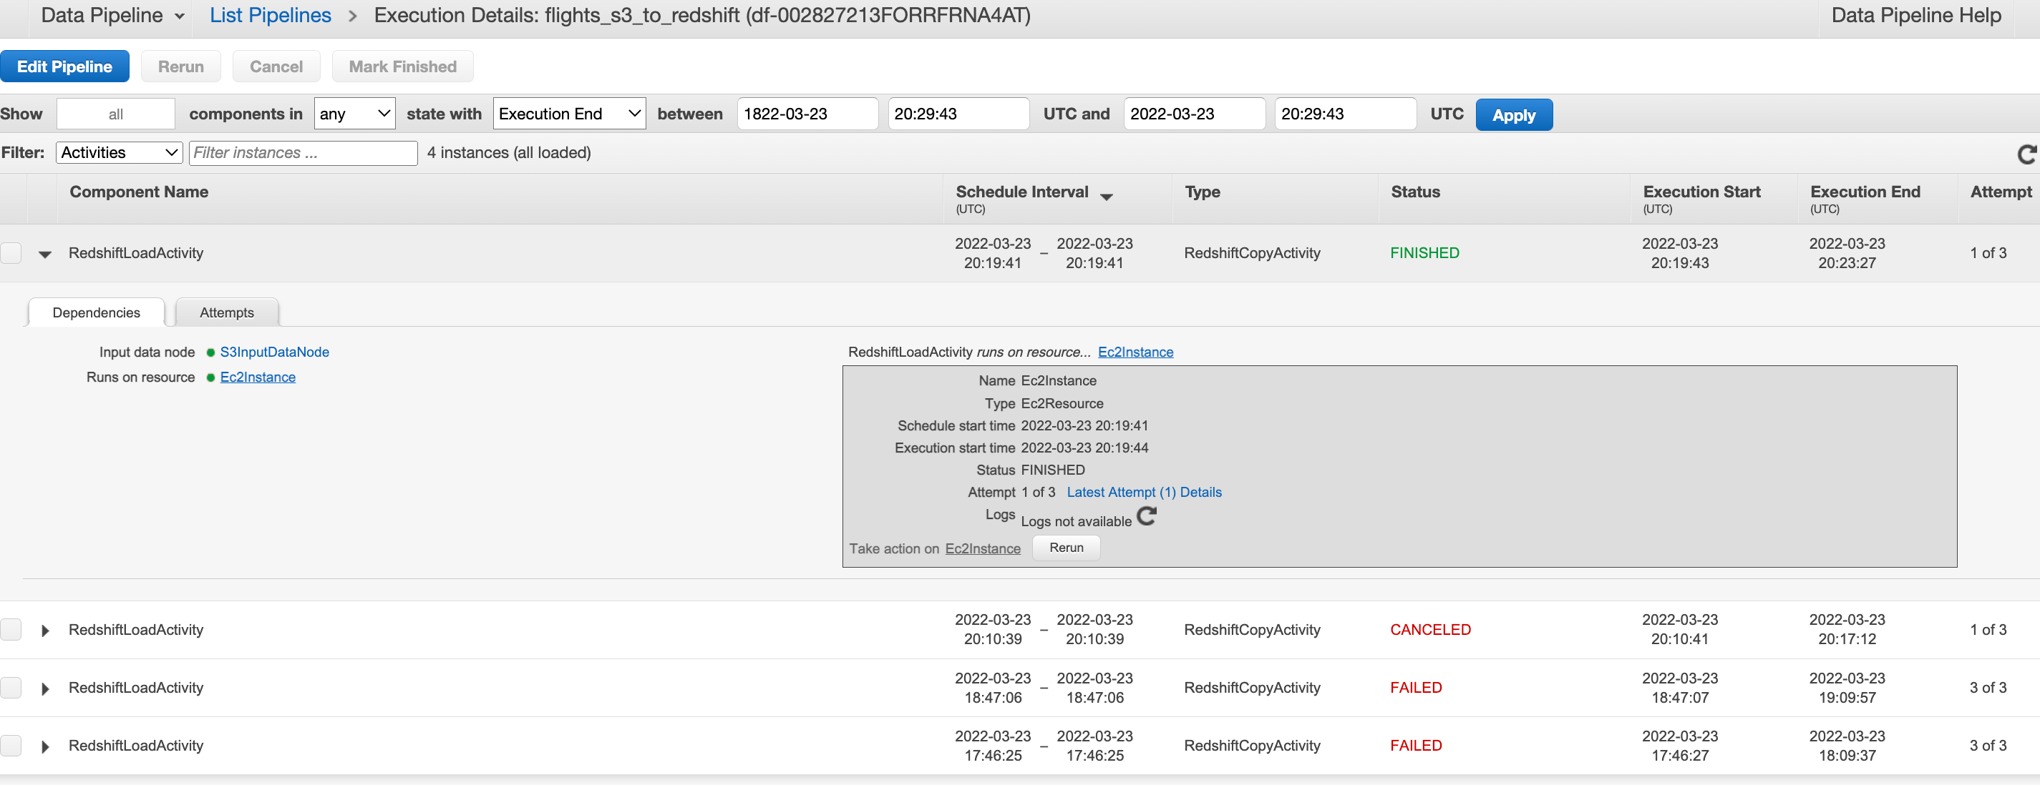Screen dimensions: 2040x785
Task: Click green status dot beside S3InputDataNode
Action: click(210, 352)
